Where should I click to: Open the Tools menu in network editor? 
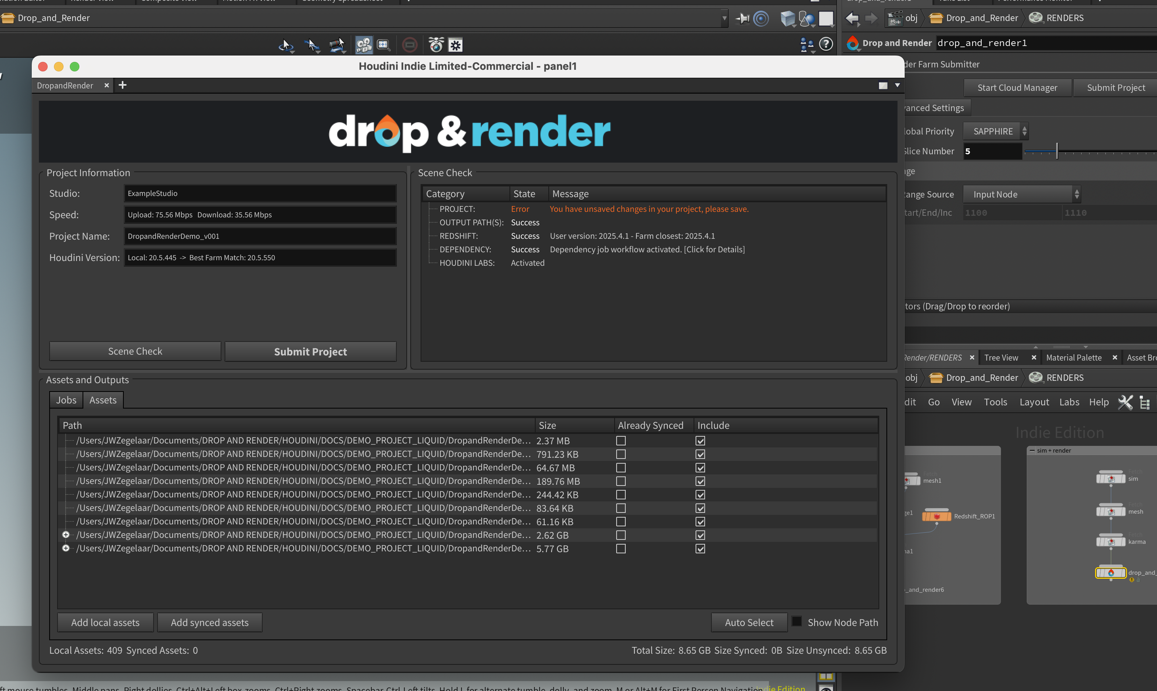tap(996, 402)
